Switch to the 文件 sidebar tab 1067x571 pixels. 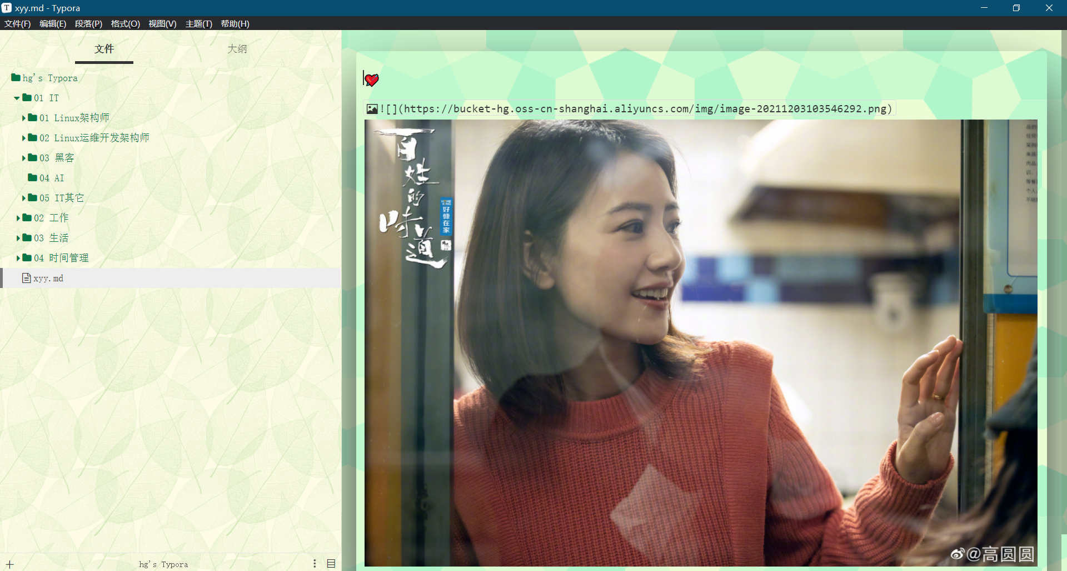[104, 49]
